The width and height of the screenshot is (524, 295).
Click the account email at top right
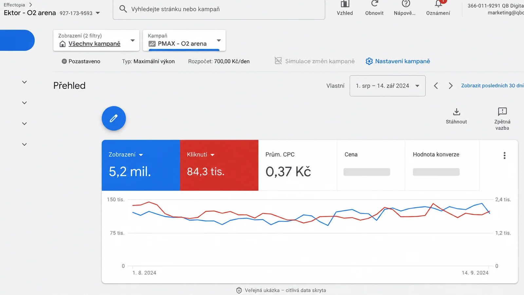click(506, 13)
